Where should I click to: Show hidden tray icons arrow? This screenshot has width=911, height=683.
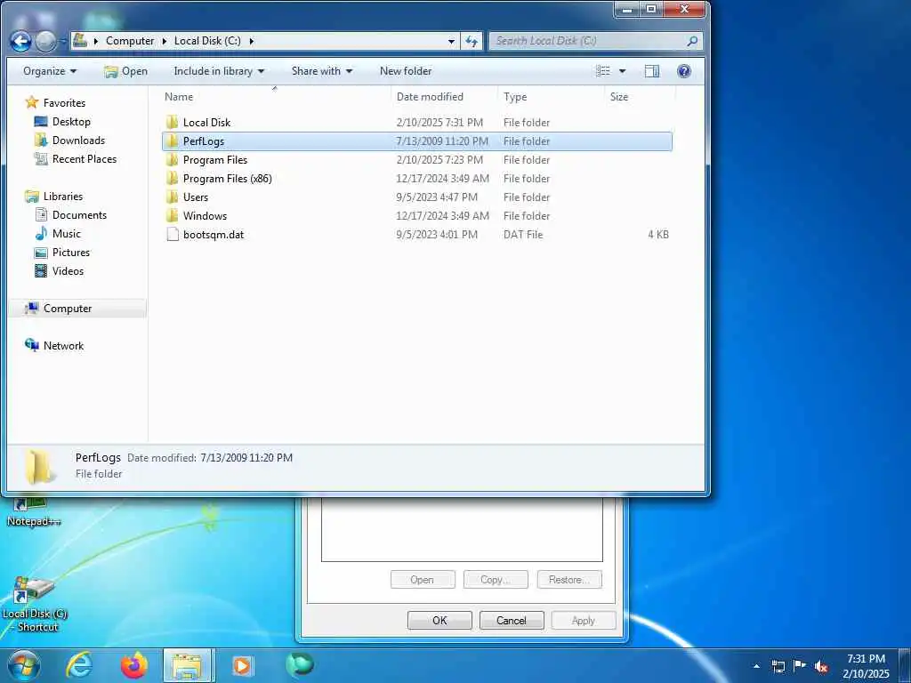756,666
